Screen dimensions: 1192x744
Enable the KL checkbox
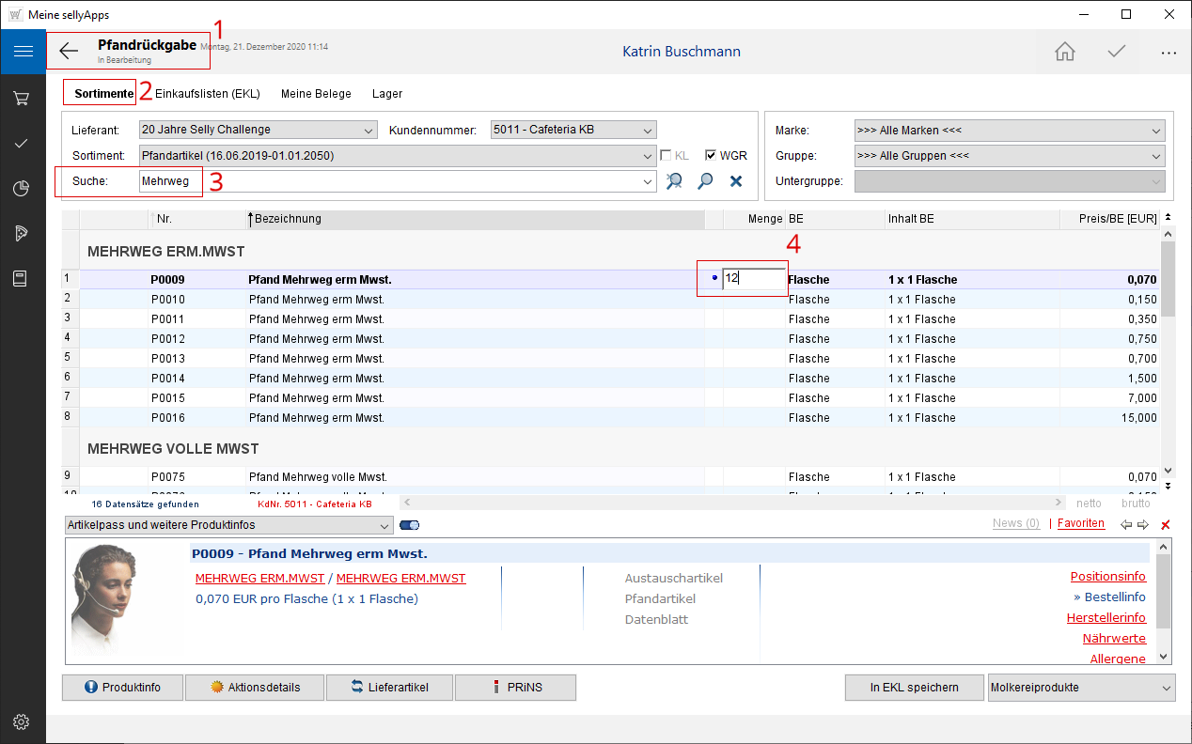coord(666,156)
